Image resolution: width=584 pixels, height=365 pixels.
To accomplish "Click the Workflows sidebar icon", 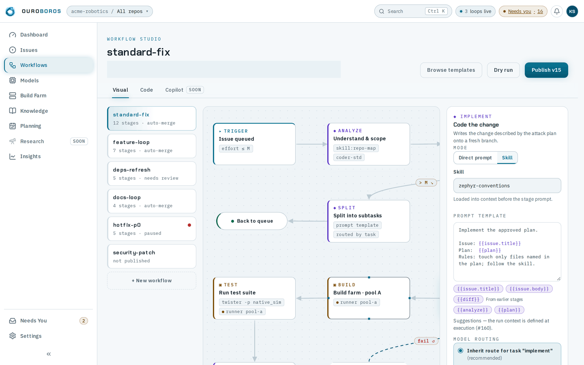I will pos(13,65).
